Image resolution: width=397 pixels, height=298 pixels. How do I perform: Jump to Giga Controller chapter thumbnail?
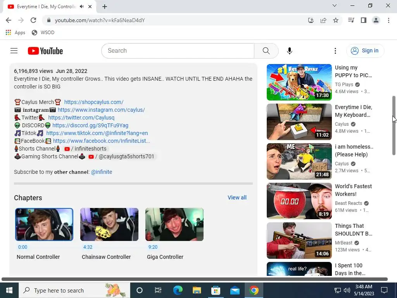click(174, 225)
